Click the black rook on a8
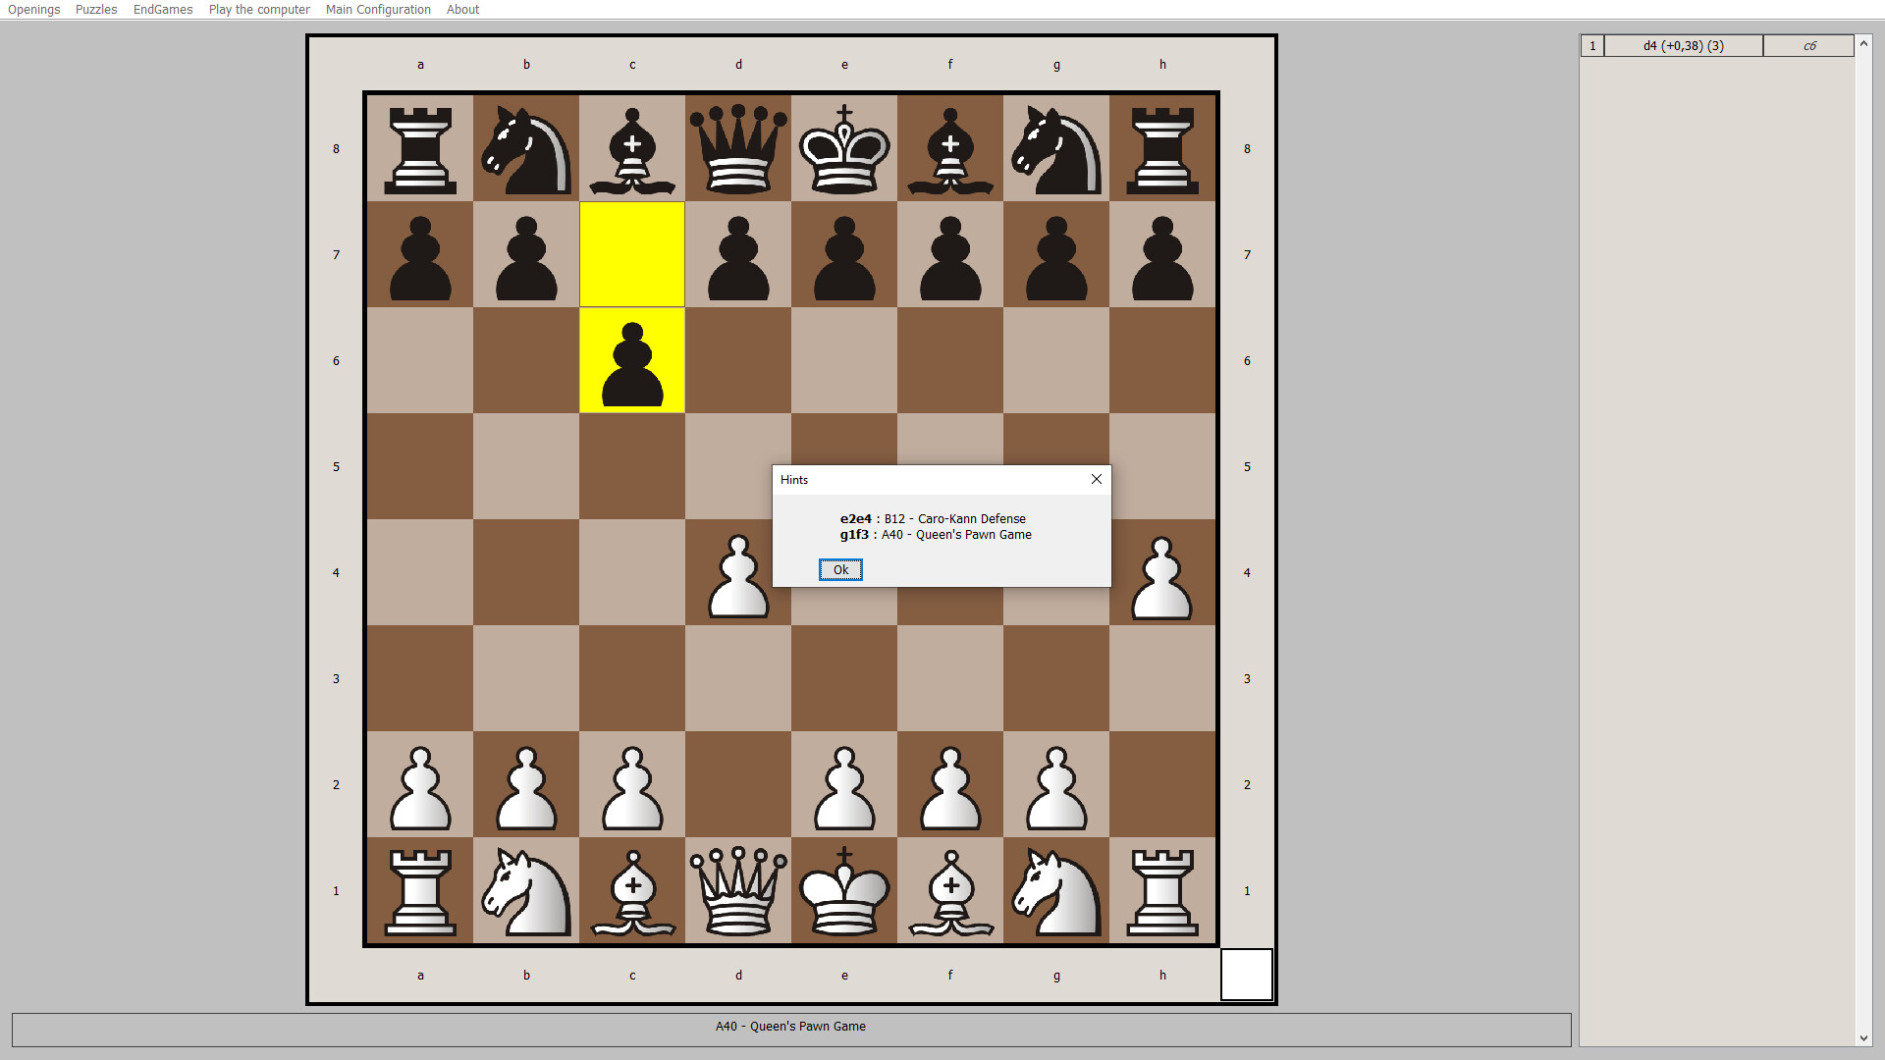The image size is (1885, 1060). coord(421,148)
